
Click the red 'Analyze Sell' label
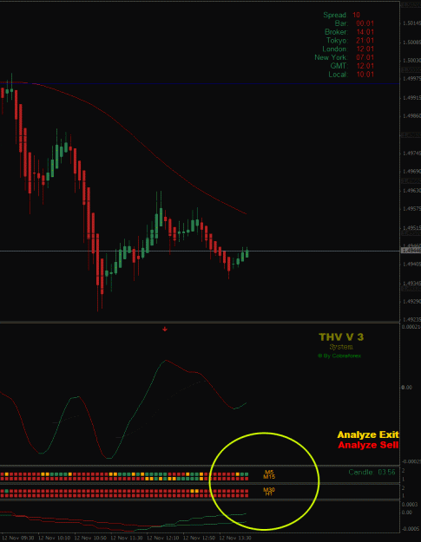[368, 445]
